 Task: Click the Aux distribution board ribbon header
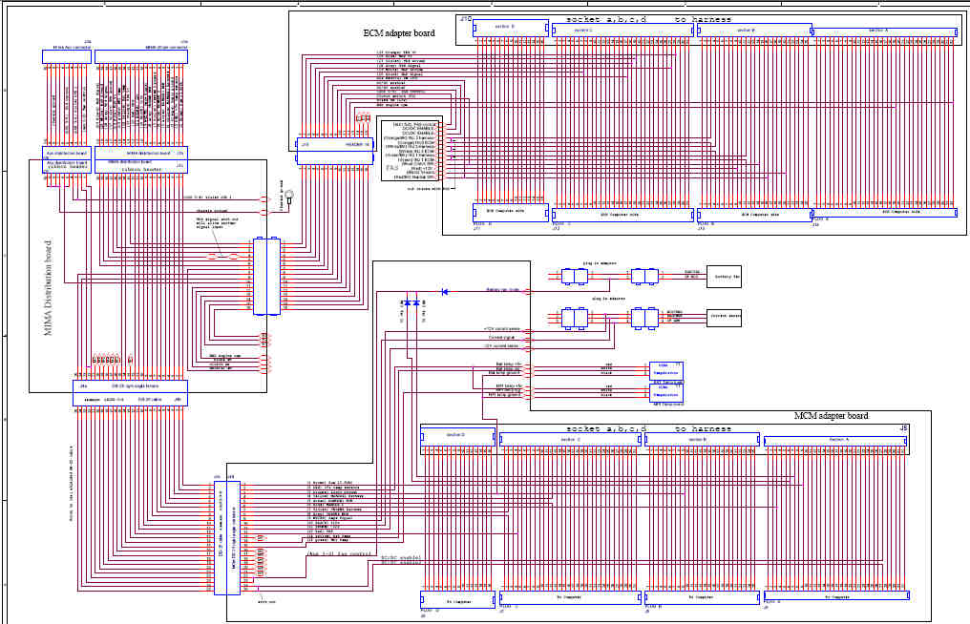pos(67,166)
